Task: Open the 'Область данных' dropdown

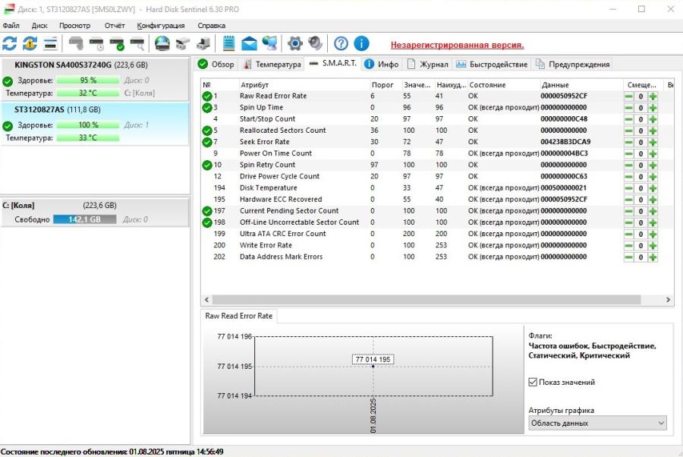Action: (597, 423)
